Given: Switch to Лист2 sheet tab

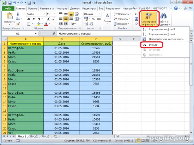Looking at the screenshot, I should coord(34,137).
